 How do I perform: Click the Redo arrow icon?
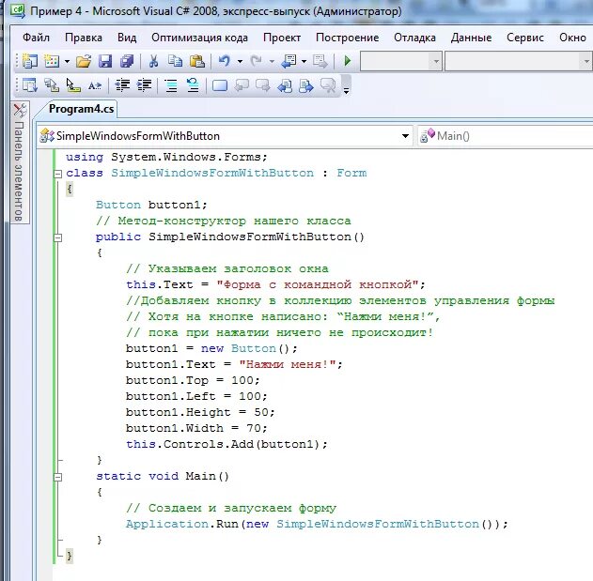coord(257,61)
